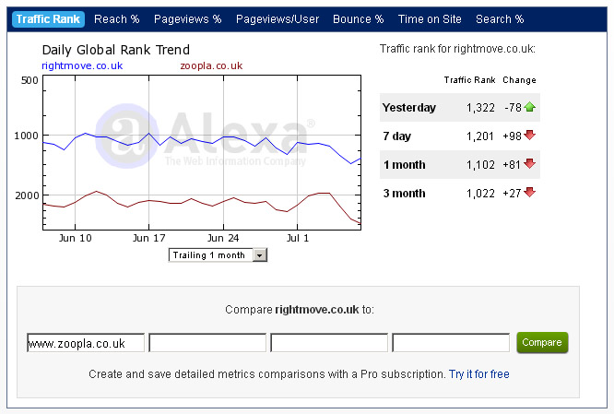Viewport: 614px width, 414px height.
Task: Click the 1 month row label
Action: (404, 165)
